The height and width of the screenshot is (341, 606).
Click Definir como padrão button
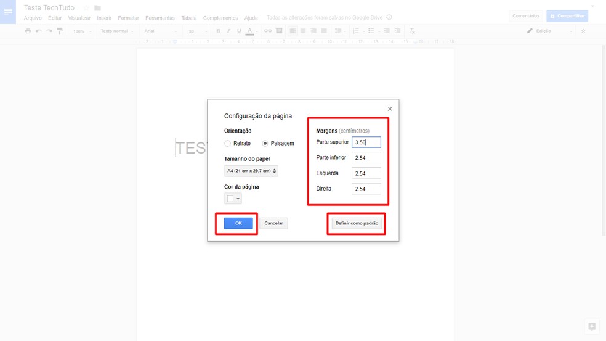[x=357, y=223]
